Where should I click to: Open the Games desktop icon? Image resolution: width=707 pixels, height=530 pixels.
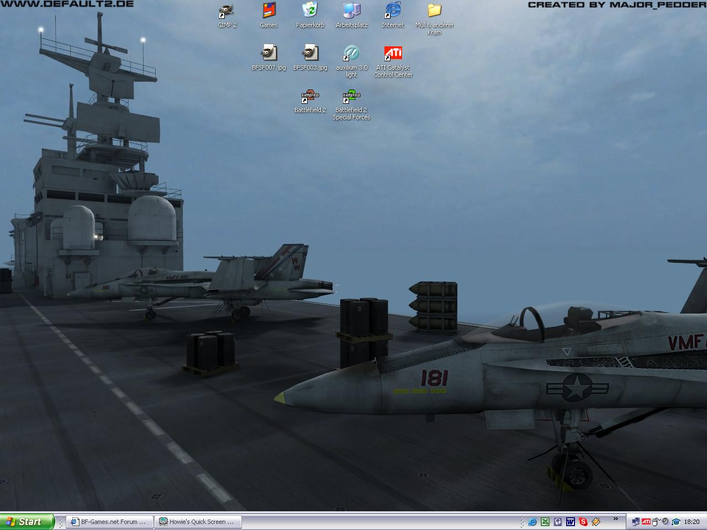point(268,11)
